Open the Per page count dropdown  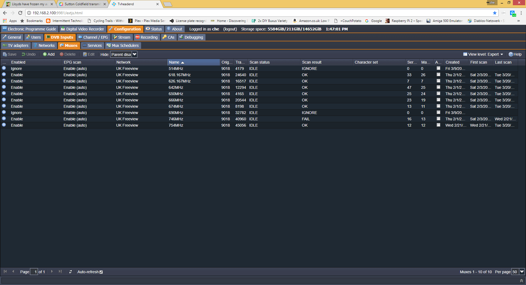[522, 272]
